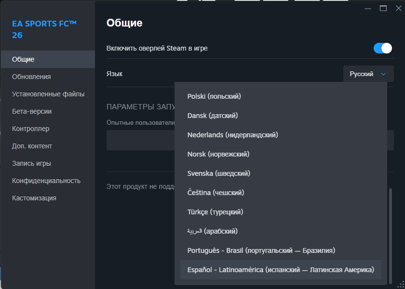Click the dropdown chevron next to Русский
Image resolution: width=405 pixels, height=289 pixels.
point(383,74)
